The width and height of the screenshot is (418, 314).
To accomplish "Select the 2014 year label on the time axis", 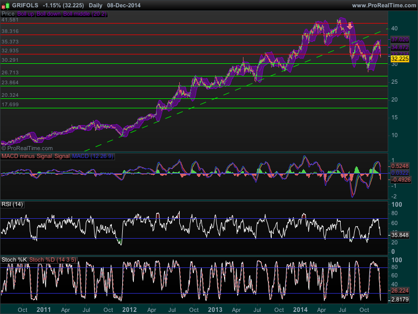I will click(300, 310).
